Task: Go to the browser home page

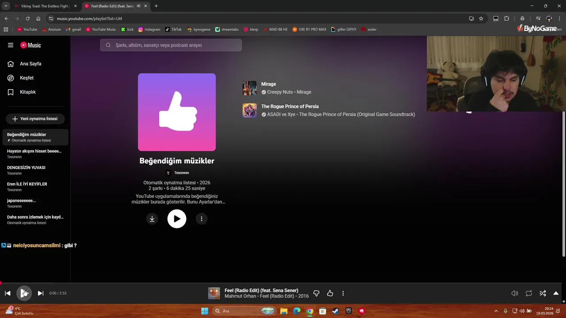Action: pos(38,19)
